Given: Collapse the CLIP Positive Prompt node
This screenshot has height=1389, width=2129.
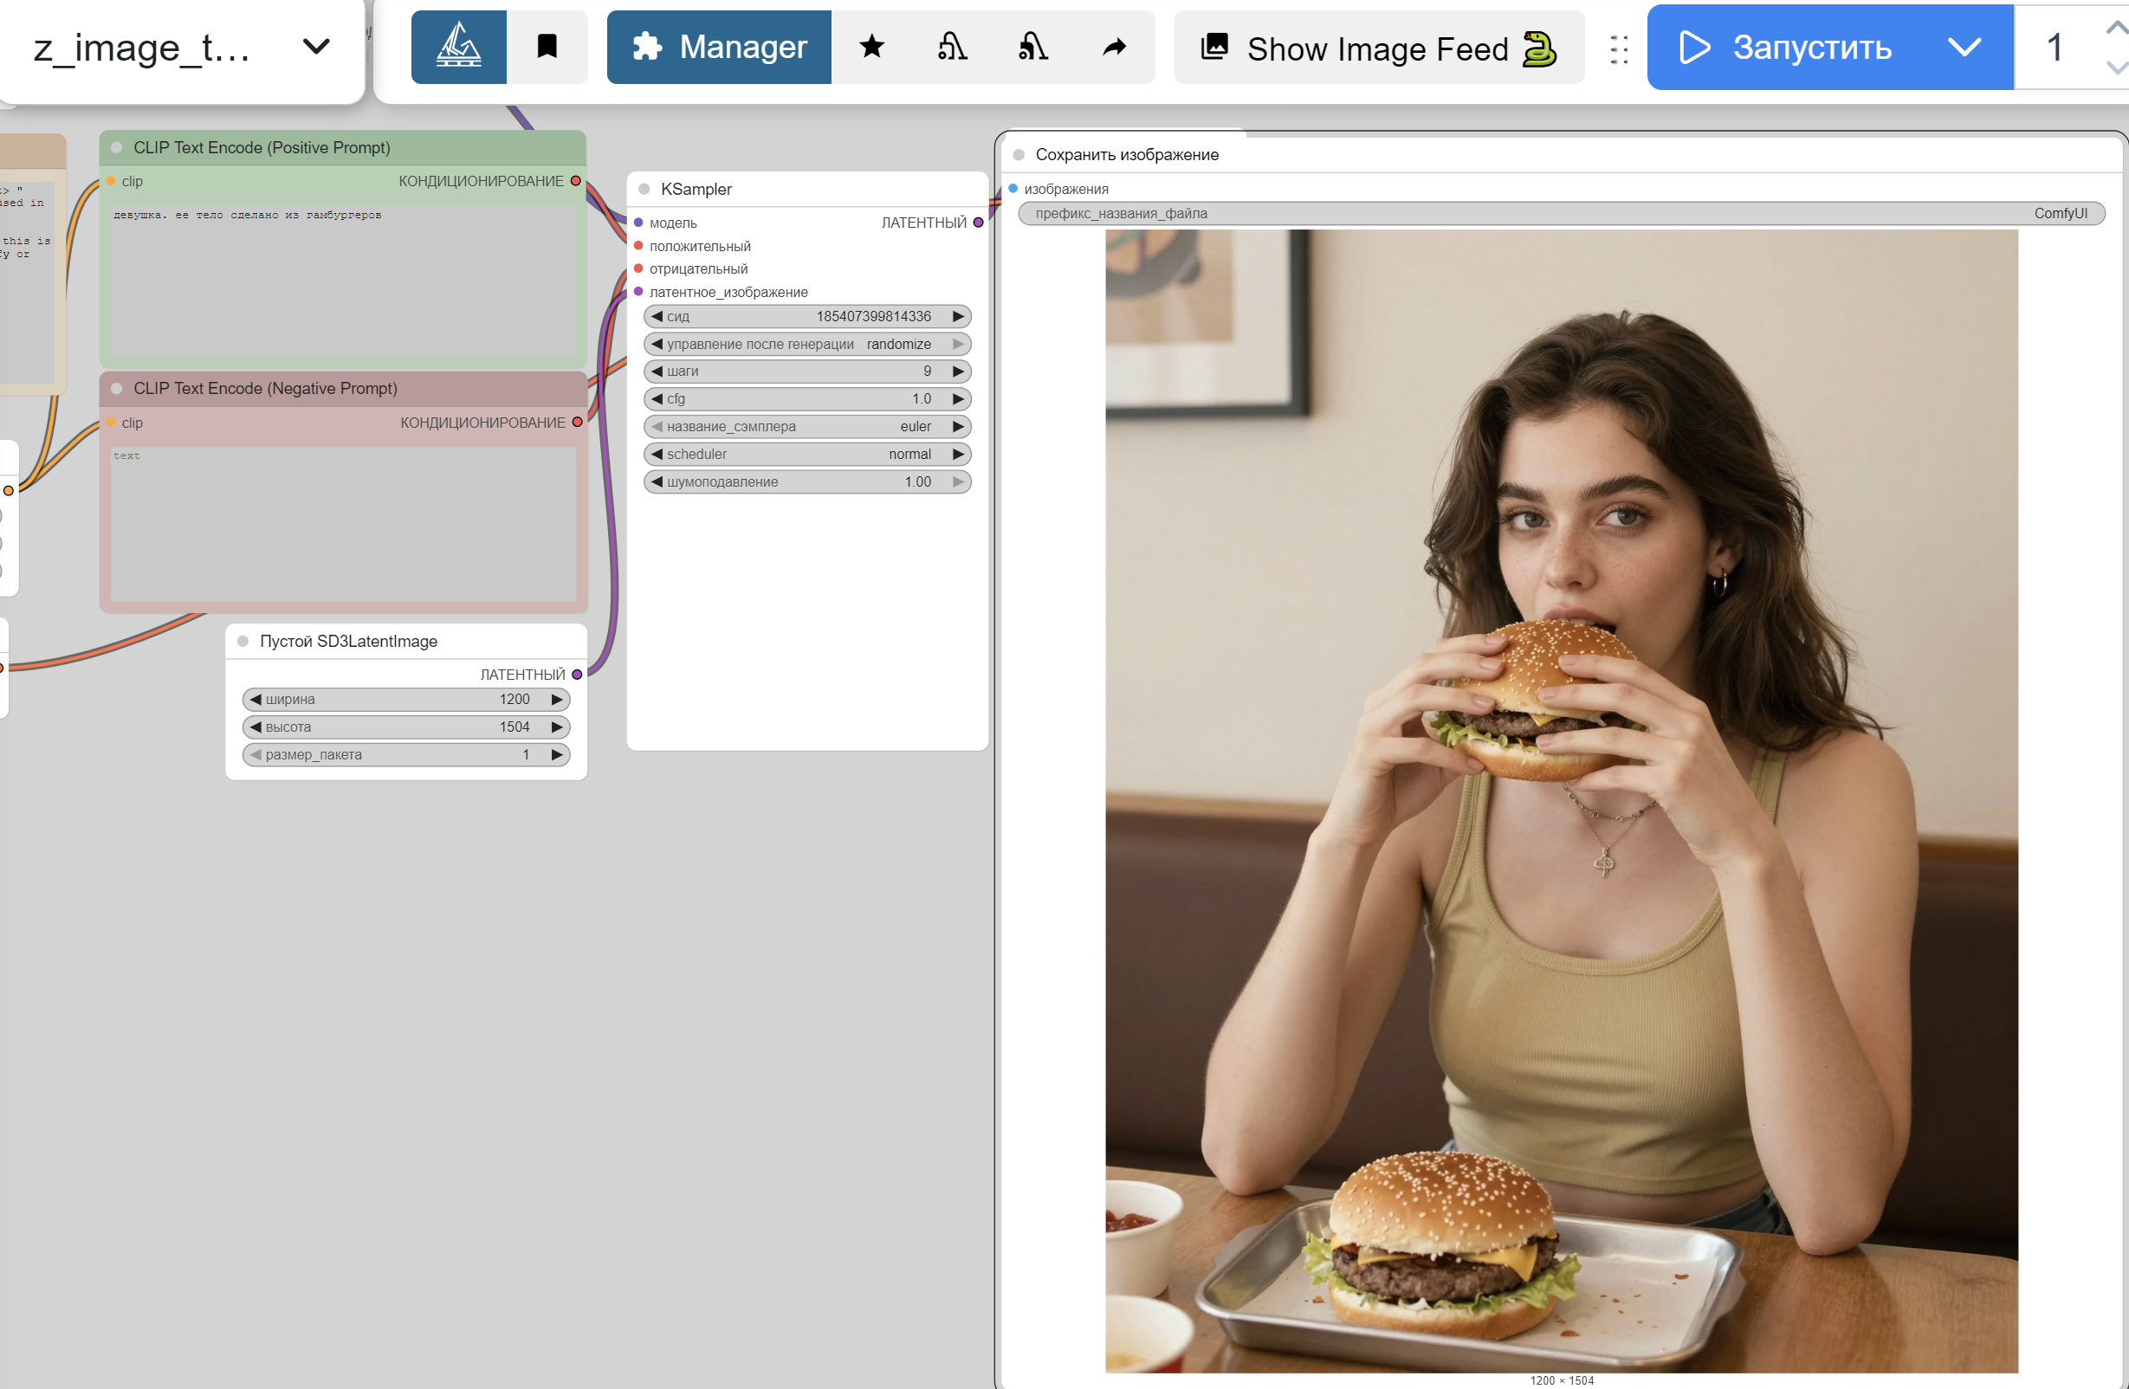Looking at the screenshot, I should coord(117,147).
